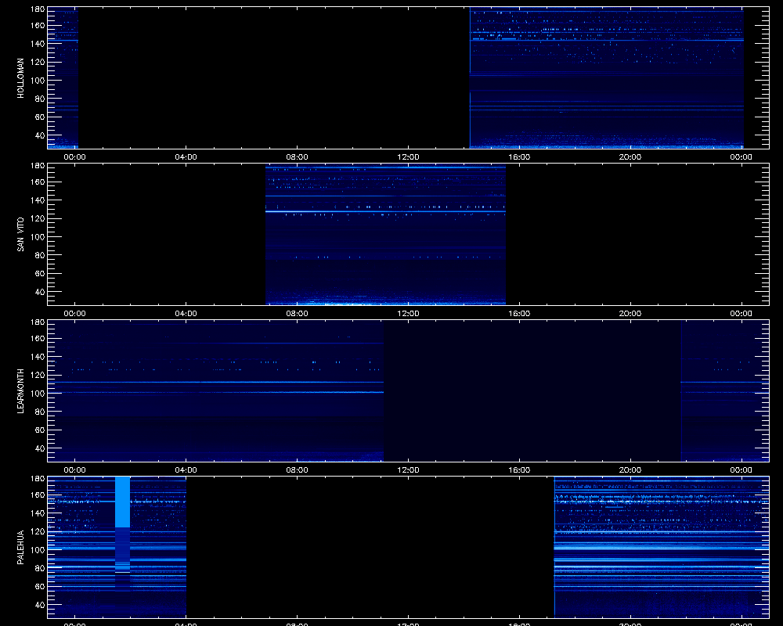
Task: Click the 08:00 time label under San Vito plot
Action: tap(297, 314)
